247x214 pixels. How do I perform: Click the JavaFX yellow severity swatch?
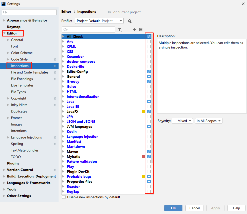pos(143,111)
